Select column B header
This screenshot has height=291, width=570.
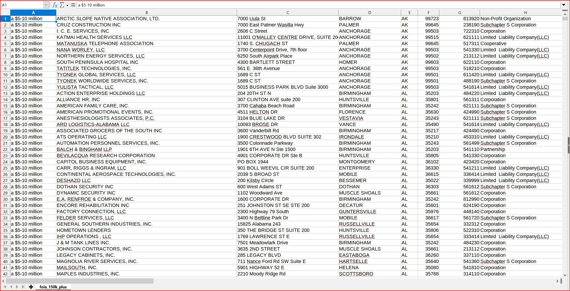point(146,12)
